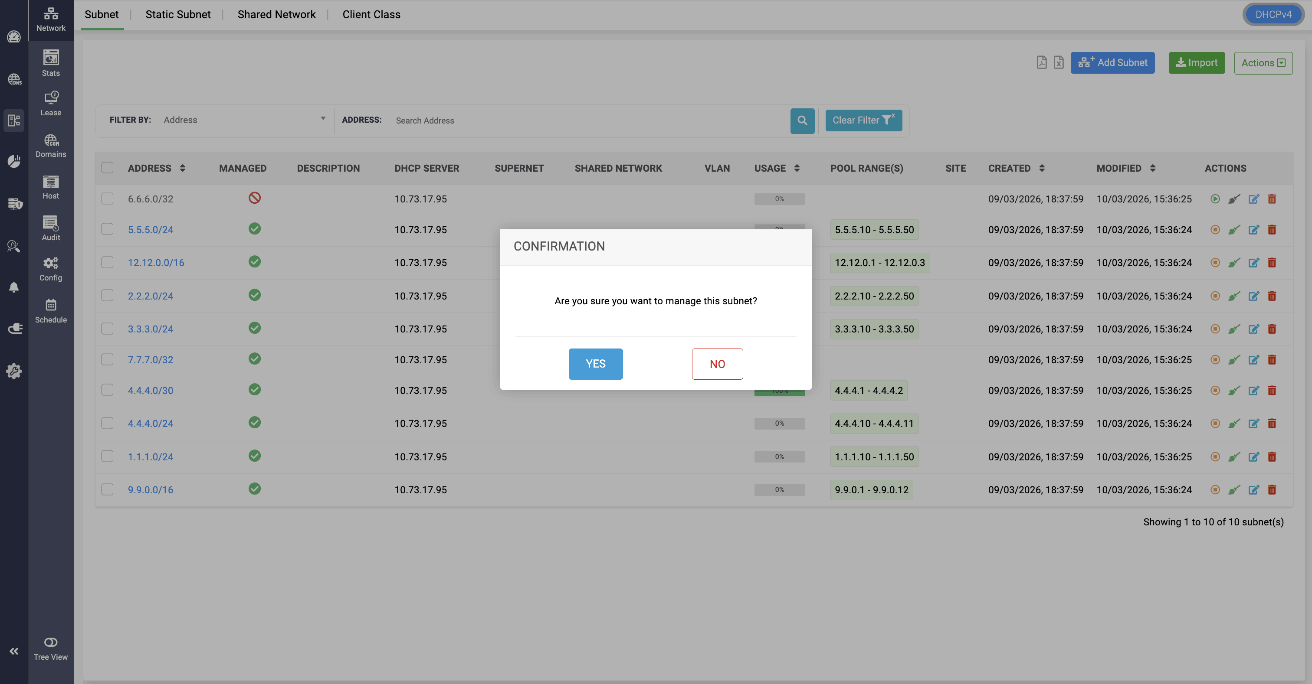
Task: Export table as PDF icon
Action: 1042,62
